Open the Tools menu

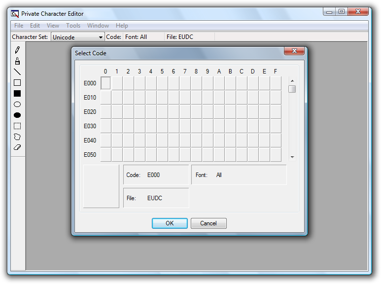pos(73,26)
